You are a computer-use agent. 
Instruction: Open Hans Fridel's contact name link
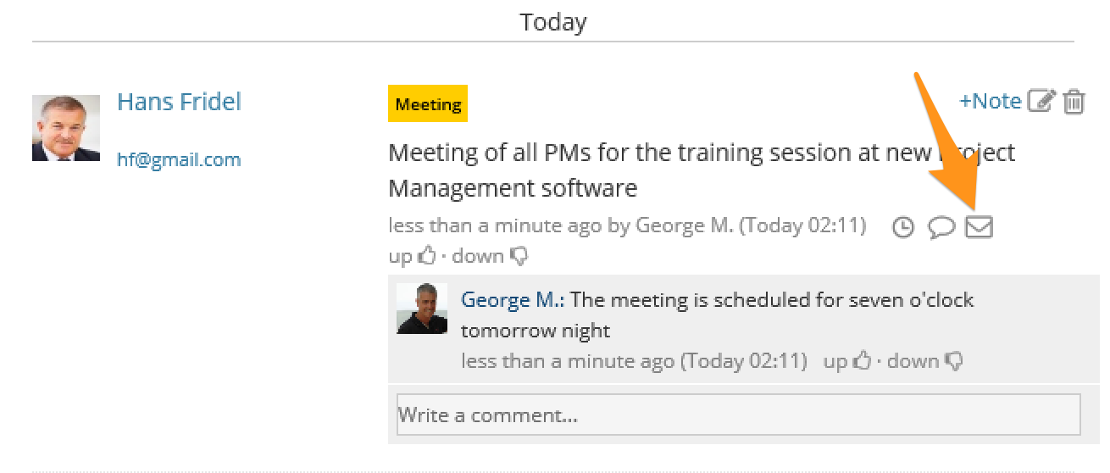click(x=179, y=102)
